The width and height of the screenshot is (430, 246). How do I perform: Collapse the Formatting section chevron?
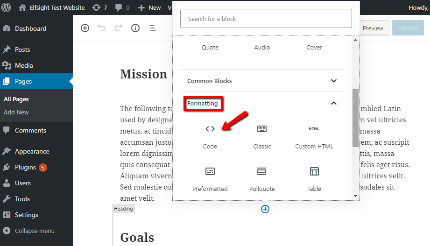(334, 103)
